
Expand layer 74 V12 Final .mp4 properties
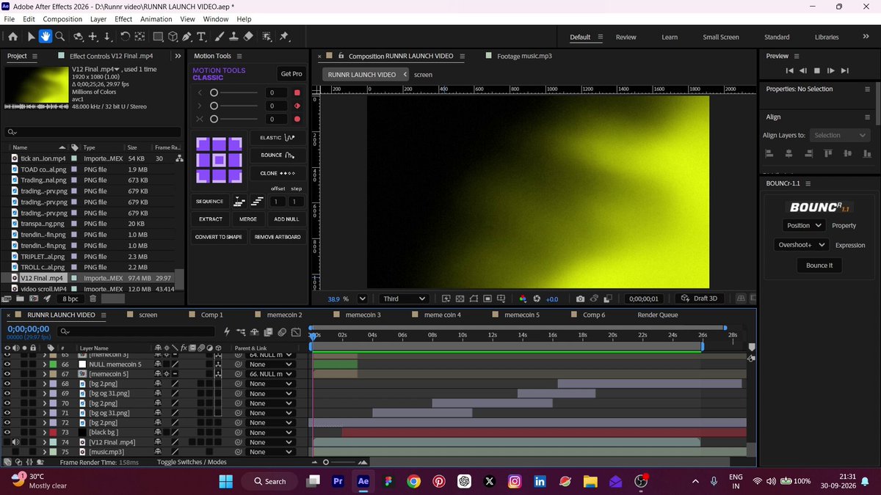[44, 442]
